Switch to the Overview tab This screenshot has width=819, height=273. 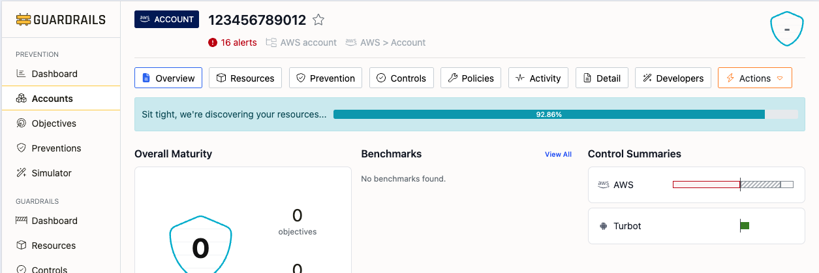pyautogui.click(x=168, y=78)
